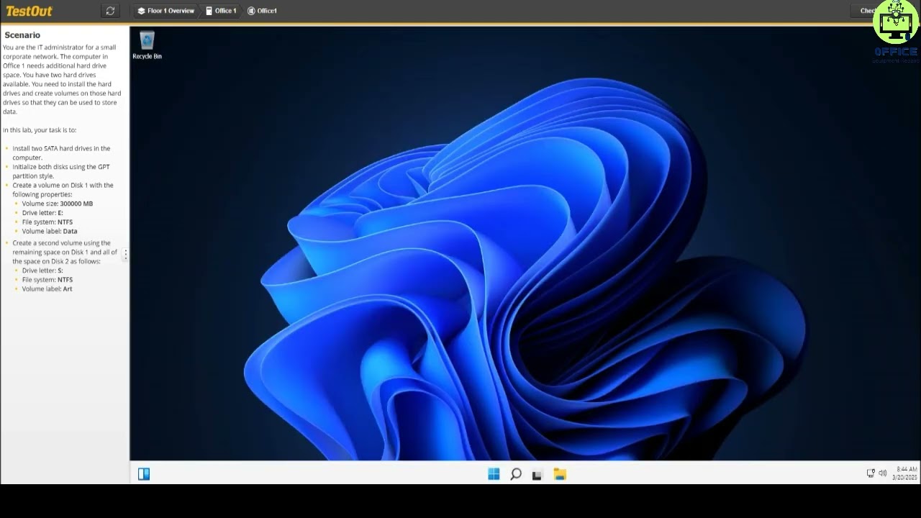This screenshot has height=518, width=921.
Task: Open taskbar Search magnifier
Action: [516, 474]
